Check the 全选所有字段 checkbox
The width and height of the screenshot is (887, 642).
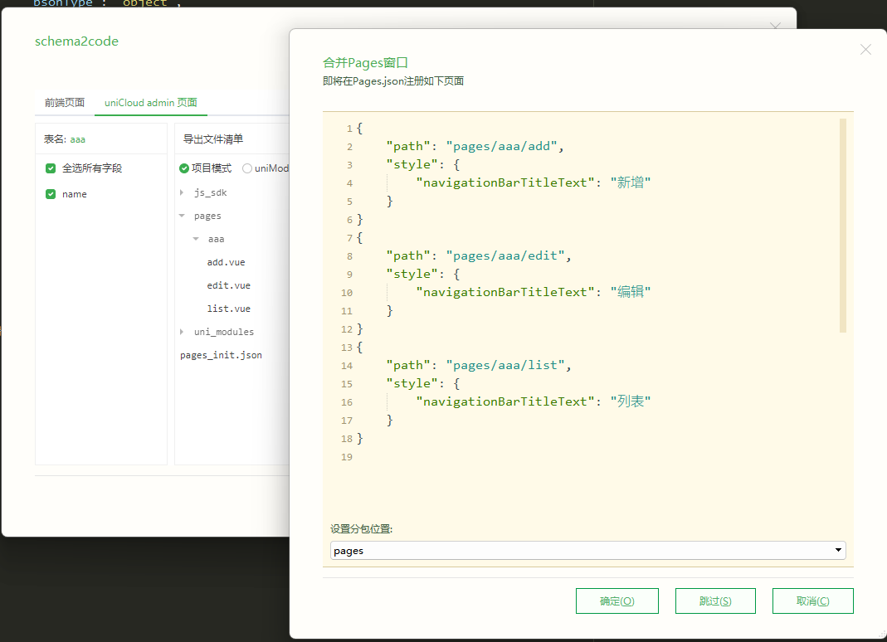coord(51,168)
